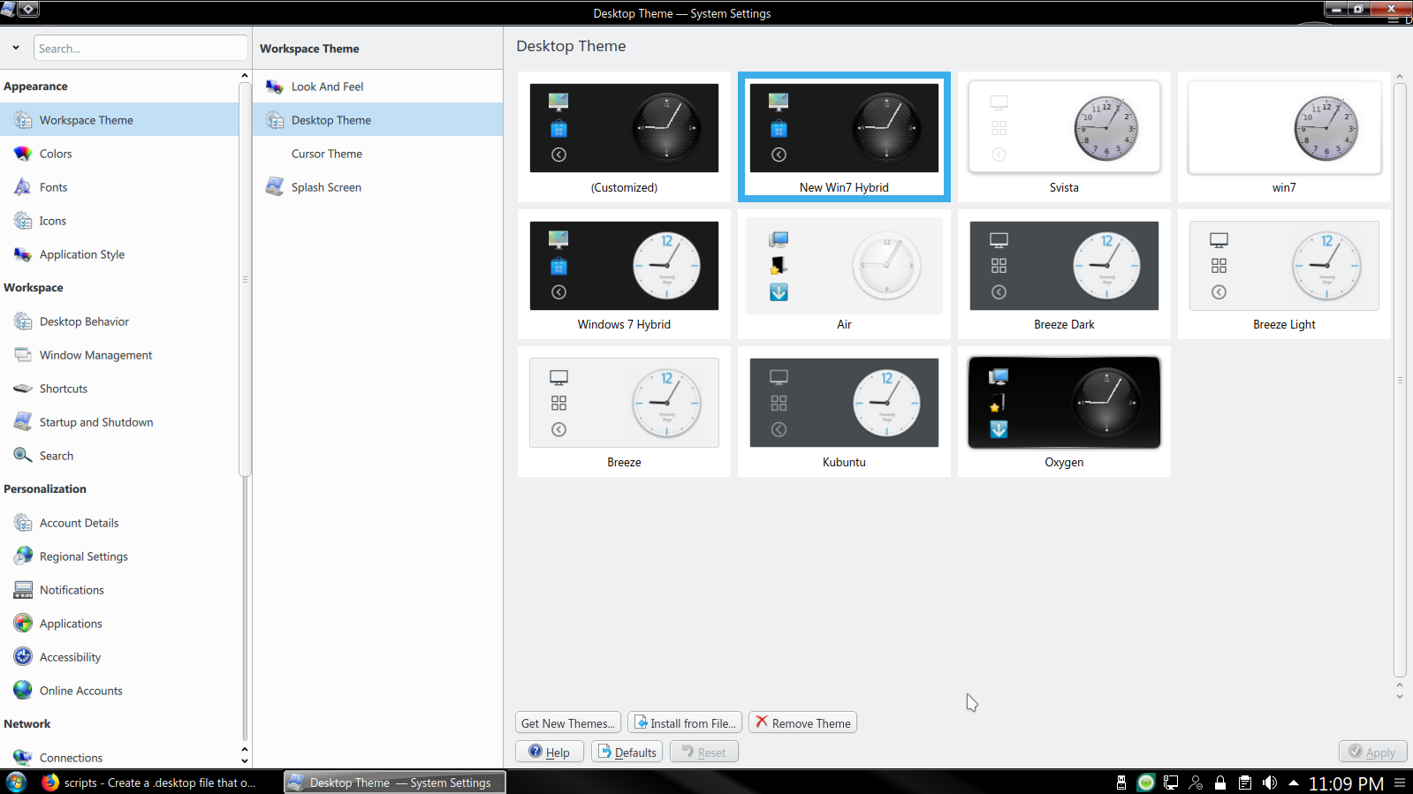
Task: Open the clipboard icon in system tray
Action: (1245, 783)
